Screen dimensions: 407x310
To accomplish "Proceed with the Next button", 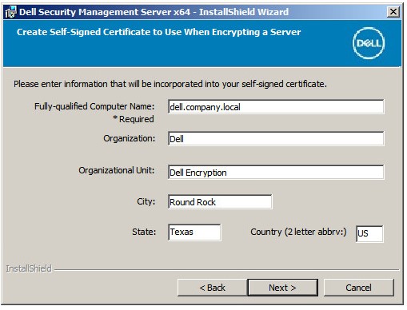I will point(282,288).
